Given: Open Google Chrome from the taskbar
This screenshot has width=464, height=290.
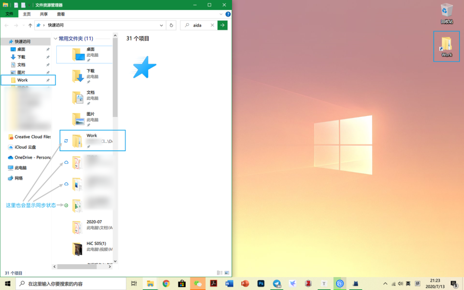Looking at the screenshot, I should [166, 284].
